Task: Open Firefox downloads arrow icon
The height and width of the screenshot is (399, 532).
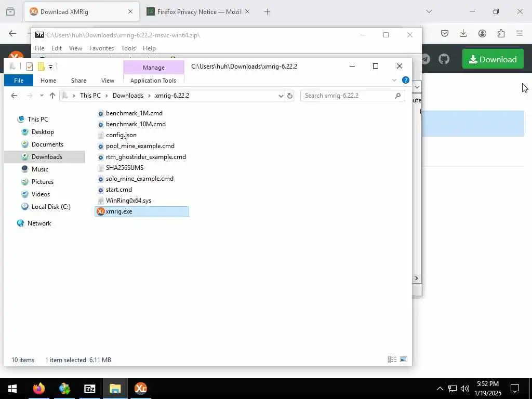Action: [x=463, y=33]
